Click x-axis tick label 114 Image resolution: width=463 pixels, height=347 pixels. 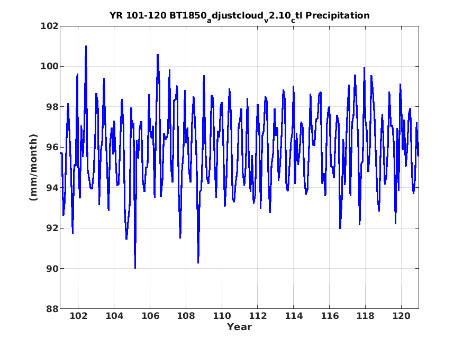click(x=294, y=316)
